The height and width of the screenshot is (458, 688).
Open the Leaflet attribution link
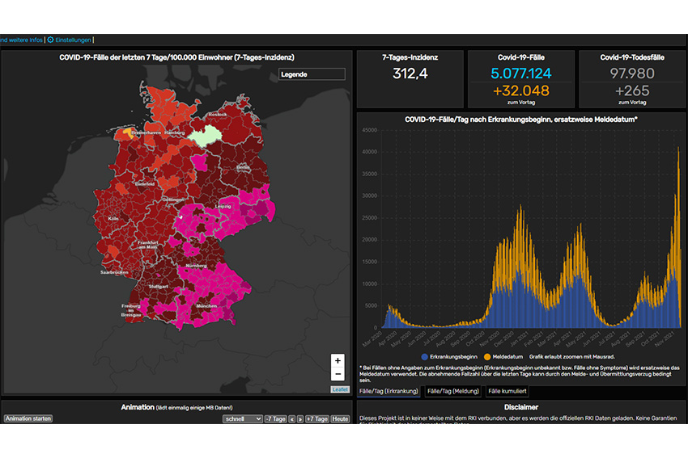coord(340,389)
